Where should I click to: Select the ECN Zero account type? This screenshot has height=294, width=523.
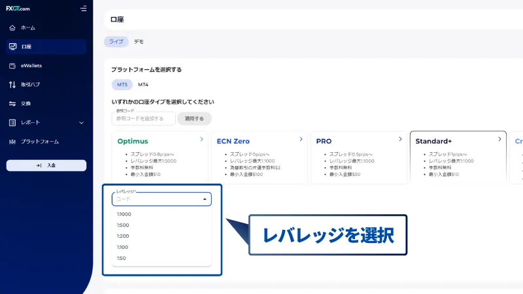tap(260, 157)
